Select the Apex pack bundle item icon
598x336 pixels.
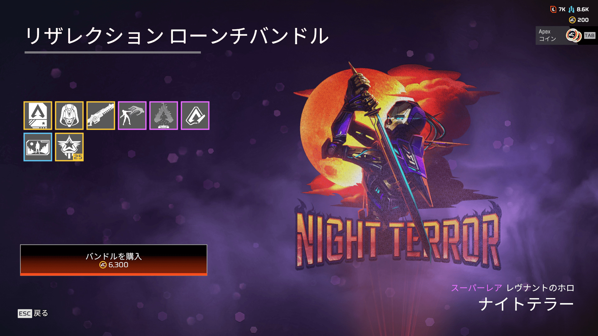(38, 115)
